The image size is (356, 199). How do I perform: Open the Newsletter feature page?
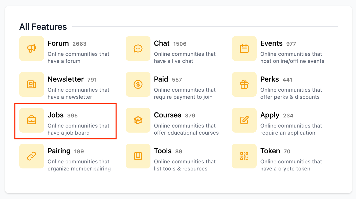[65, 79]
